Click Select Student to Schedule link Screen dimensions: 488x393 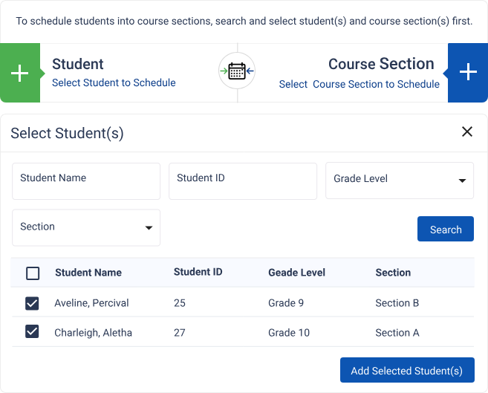(x=114, y=82)
